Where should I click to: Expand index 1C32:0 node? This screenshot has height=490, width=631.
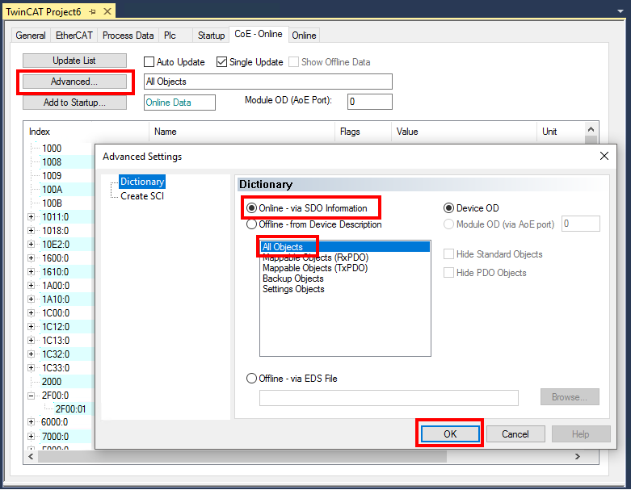coord(31,354)
